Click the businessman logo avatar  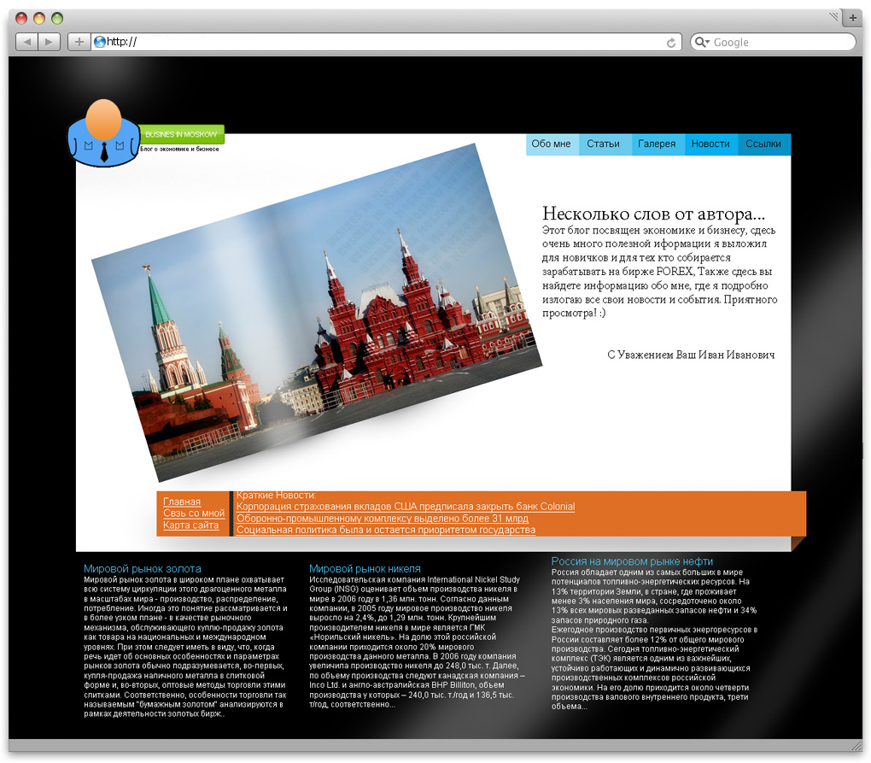[x=103, y=133]
